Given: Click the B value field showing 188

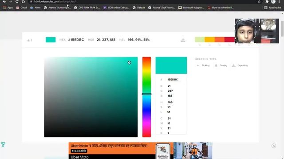Looking at the screenshot, I should [x=170, y=96].
